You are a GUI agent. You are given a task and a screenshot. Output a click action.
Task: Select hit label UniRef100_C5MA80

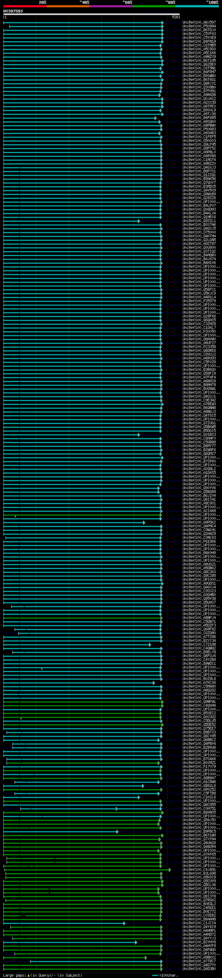click(199, 687)
